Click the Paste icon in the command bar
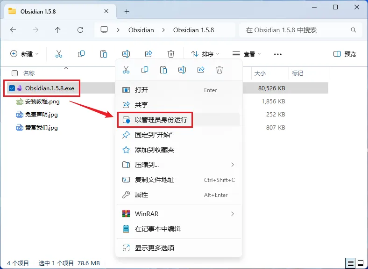The image size is (368, 269). pyautogui.click(x=104, y=54)
